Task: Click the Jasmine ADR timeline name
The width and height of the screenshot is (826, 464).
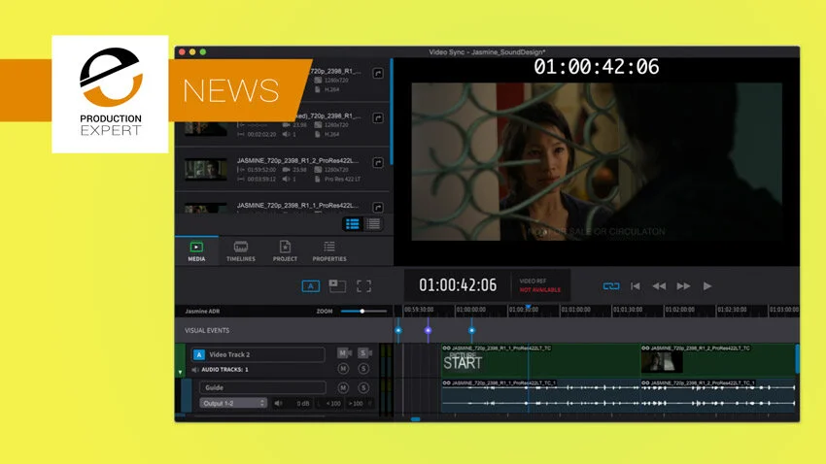Action: tap(202, 312)
